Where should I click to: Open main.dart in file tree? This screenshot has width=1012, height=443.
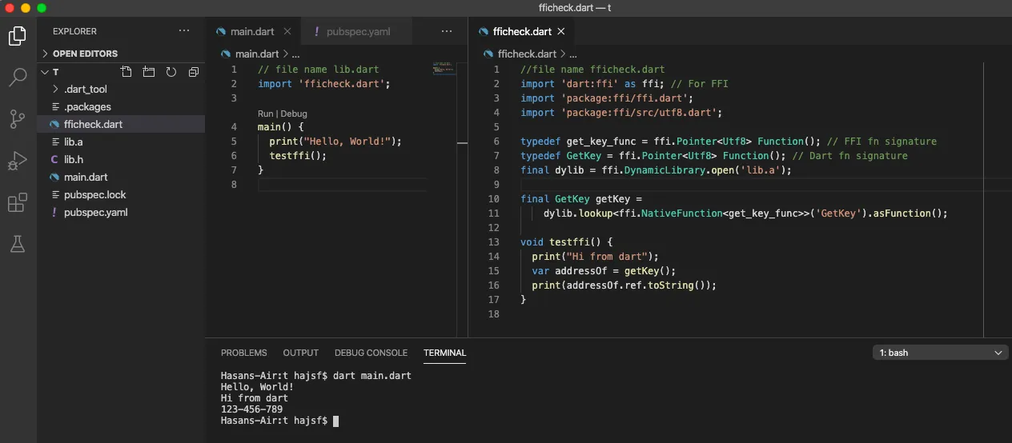[x=120, y=177]
